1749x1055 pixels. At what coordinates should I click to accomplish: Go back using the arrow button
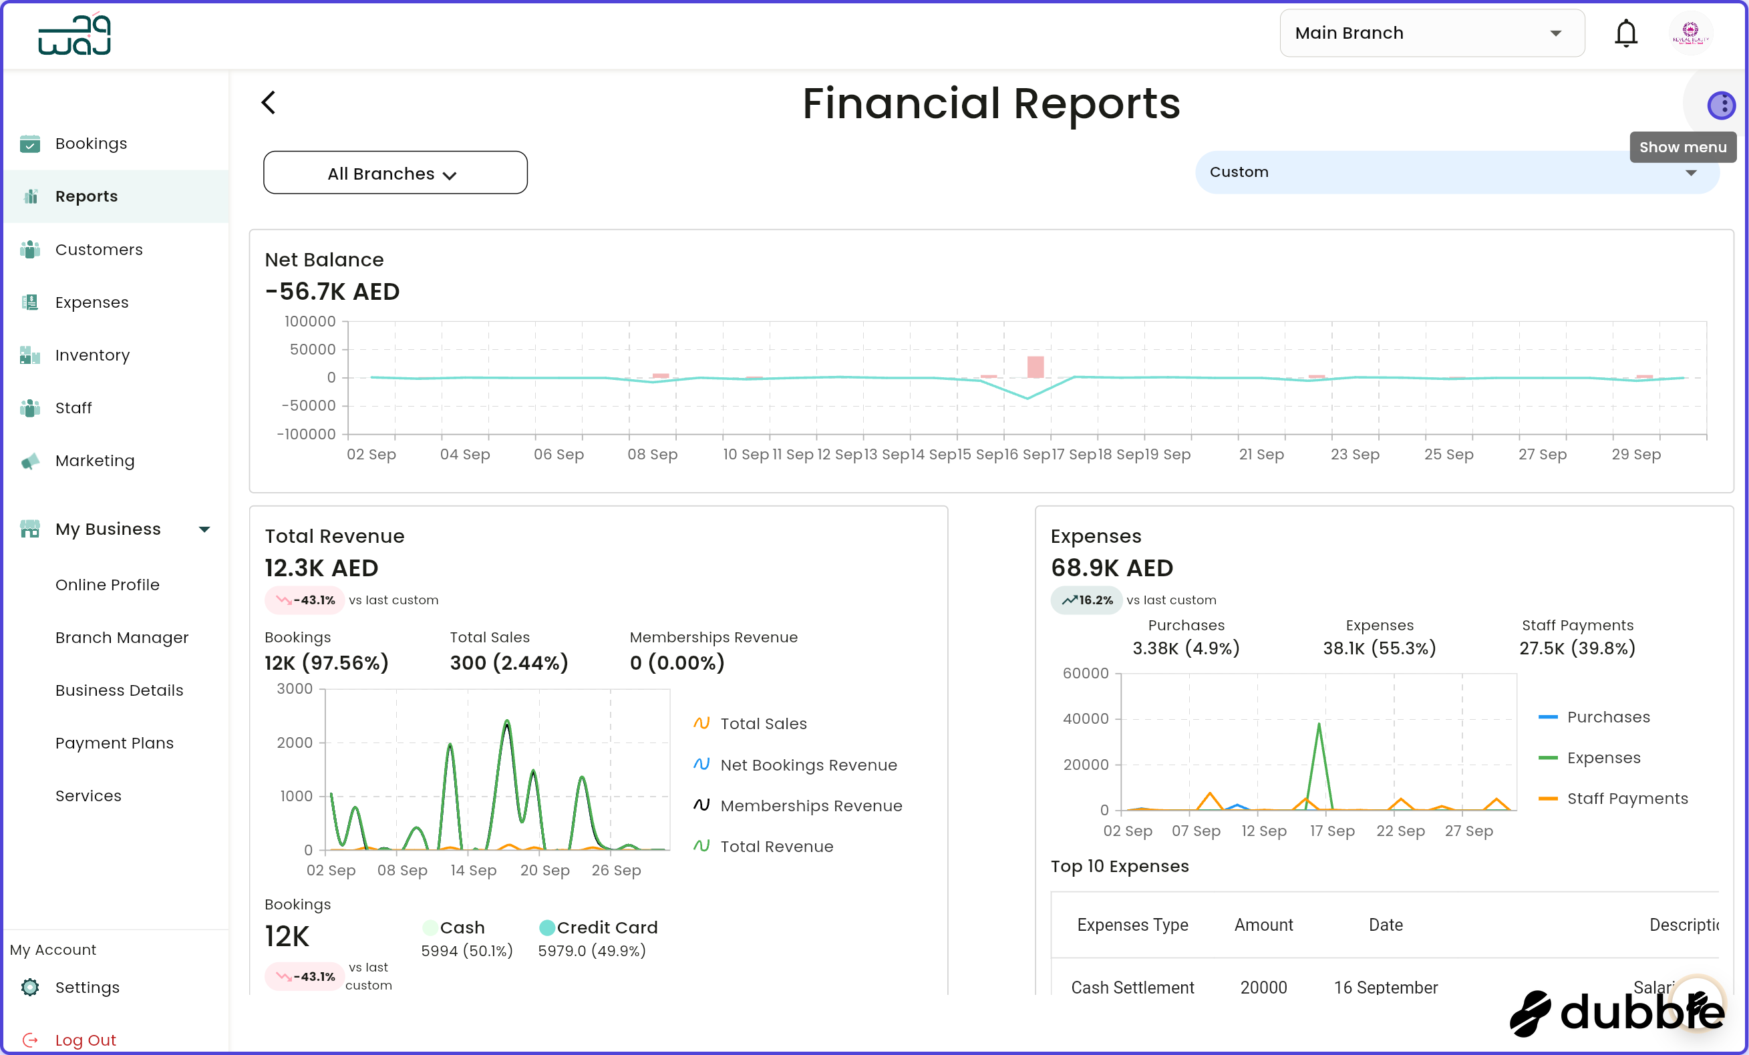tap(269, 102)
